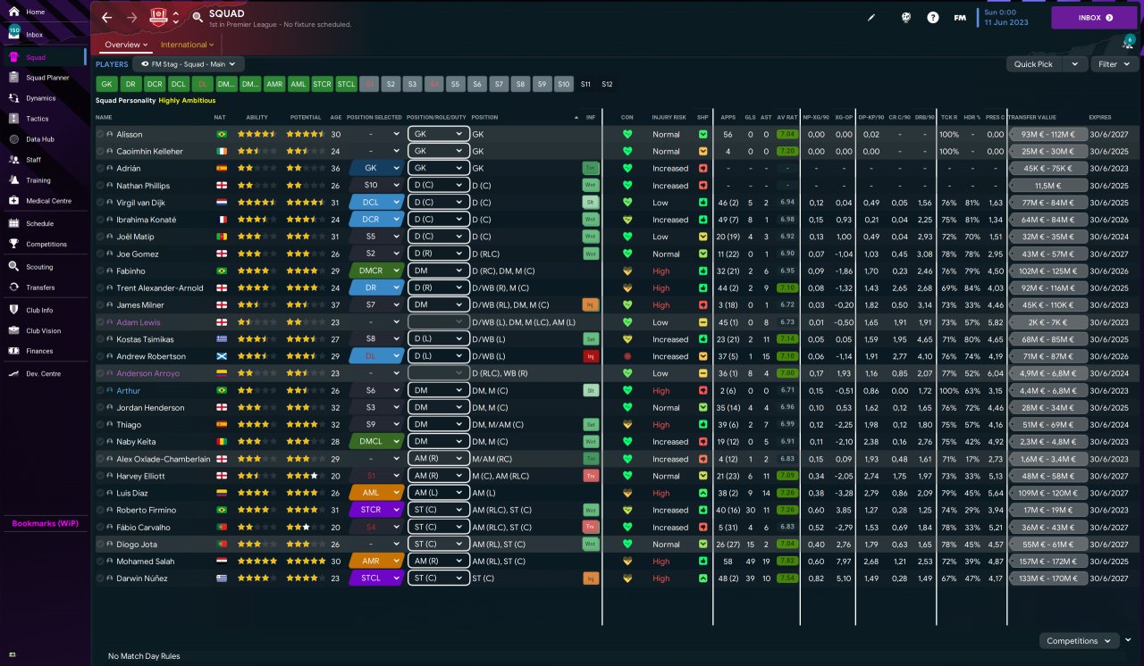Go forward using the right arrow

click(132, 17)
